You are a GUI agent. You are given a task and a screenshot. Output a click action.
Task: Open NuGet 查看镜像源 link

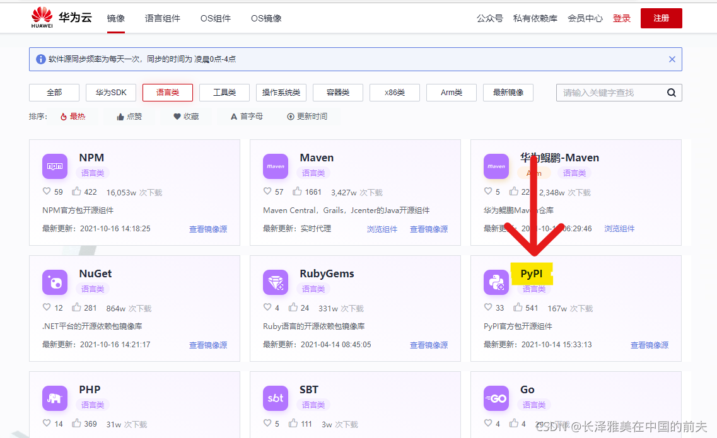point(208,345)
